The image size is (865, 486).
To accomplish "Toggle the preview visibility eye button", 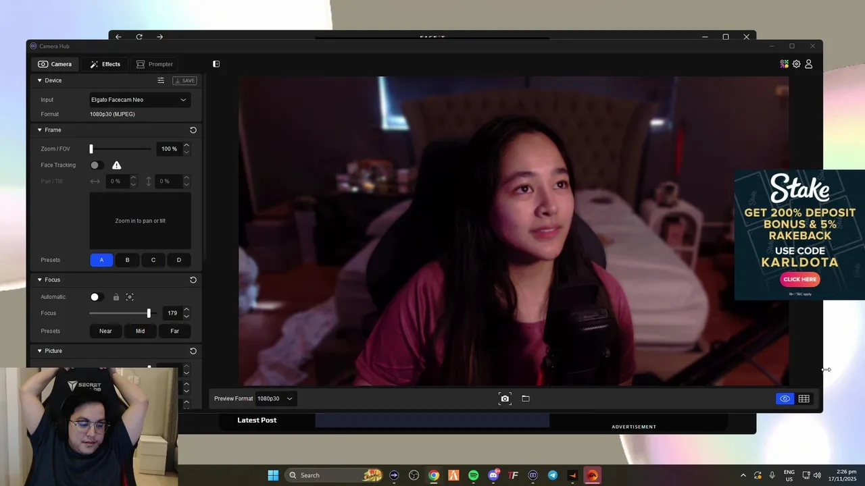I will [785, 399].
